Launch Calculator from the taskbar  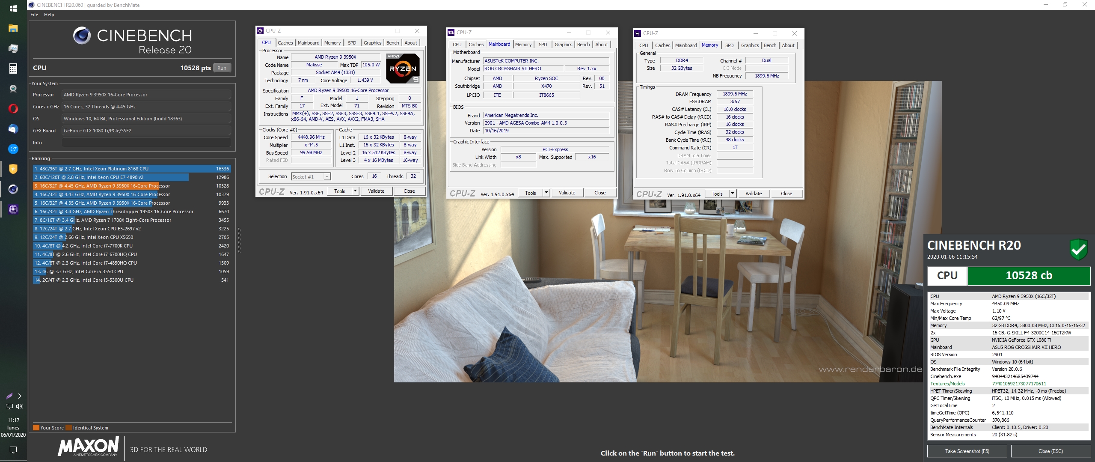point(13,69)
